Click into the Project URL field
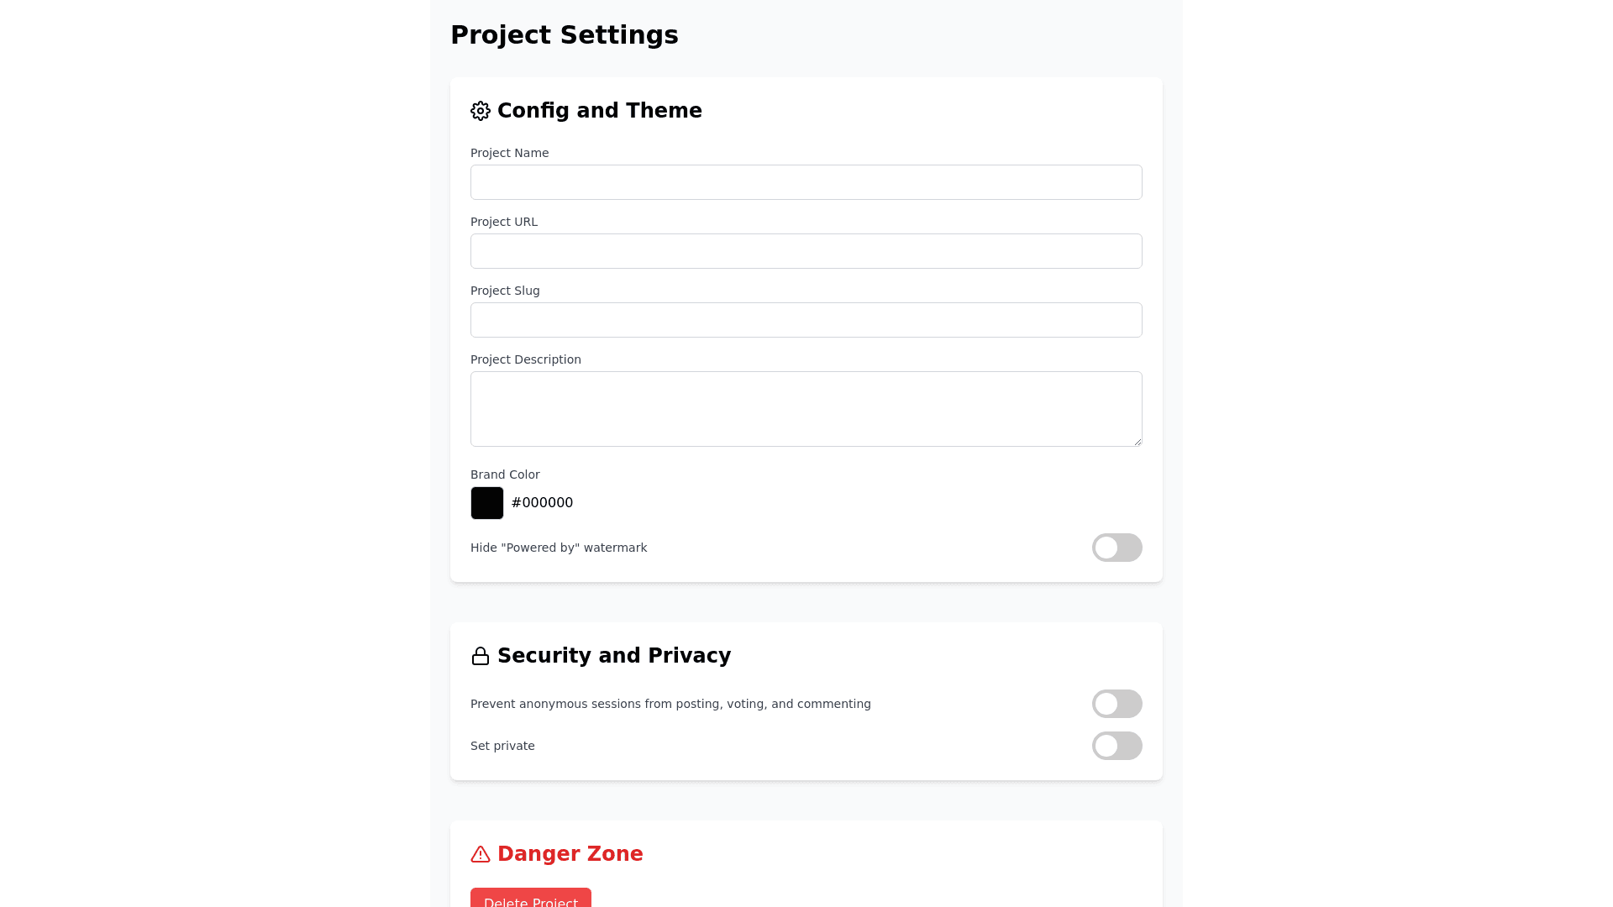 click(806, 251)
